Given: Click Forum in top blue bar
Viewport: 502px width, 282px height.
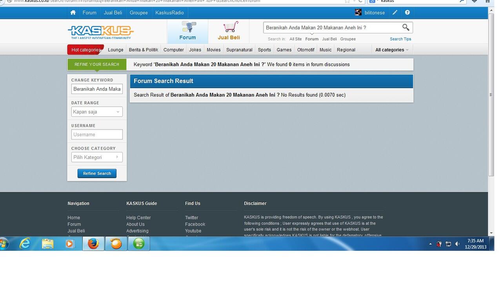Looking at the screenshot, I should (89, 13).
